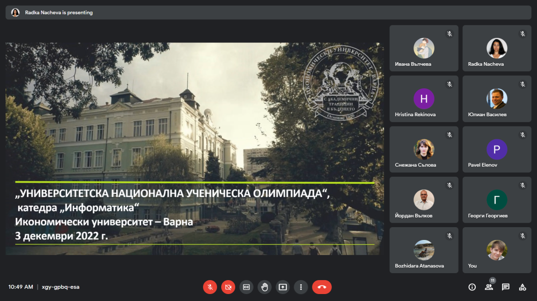
Task: Toggle closed captions button
Action: point(246,287)
